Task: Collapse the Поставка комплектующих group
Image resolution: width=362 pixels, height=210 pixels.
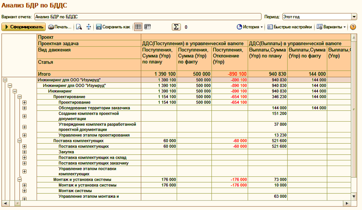Action: click(x=20, y=141)
